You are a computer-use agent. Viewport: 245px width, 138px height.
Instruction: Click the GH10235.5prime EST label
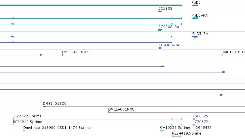coord(175,128)
